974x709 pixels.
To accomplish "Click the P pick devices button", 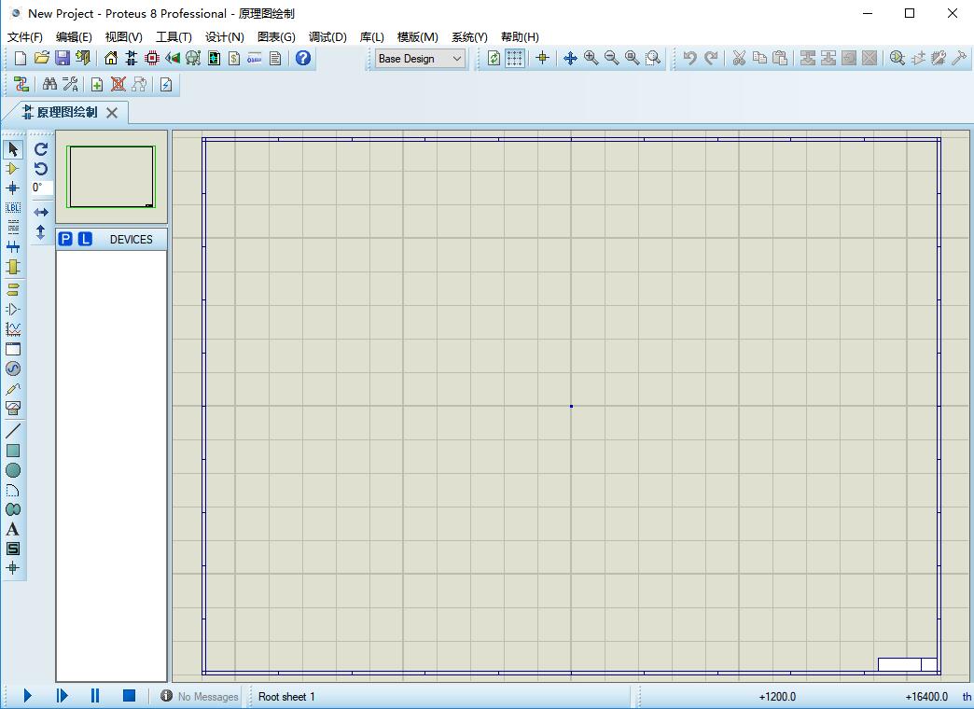I will (x=65, y=240).
